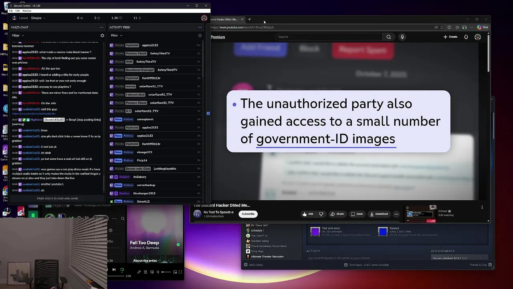This screenshot has width=513, height=289.
Task: Expand the Layout Simple dropdown
Action: coord(38,18)
